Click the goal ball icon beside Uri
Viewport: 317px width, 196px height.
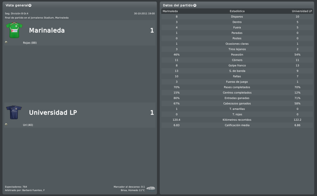coord(6,124)
